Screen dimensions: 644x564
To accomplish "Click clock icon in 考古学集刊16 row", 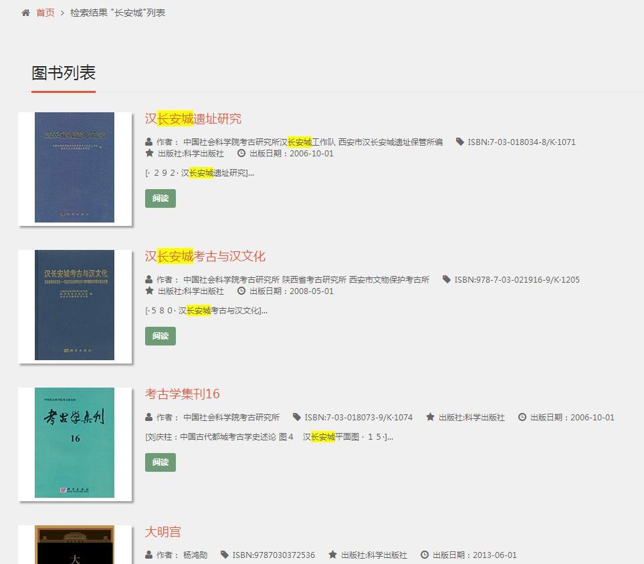I will (x=522, y=417).
